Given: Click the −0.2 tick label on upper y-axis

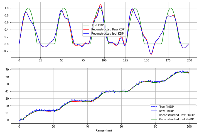Looking at the screenshot, I should point(6,51).
